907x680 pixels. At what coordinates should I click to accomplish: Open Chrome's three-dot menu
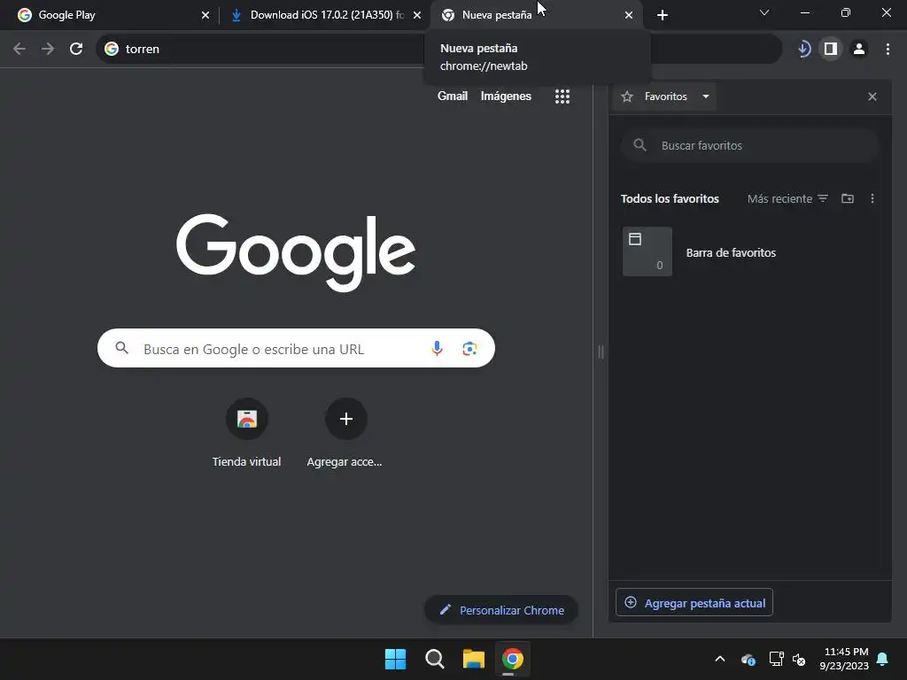coord(888,50)
